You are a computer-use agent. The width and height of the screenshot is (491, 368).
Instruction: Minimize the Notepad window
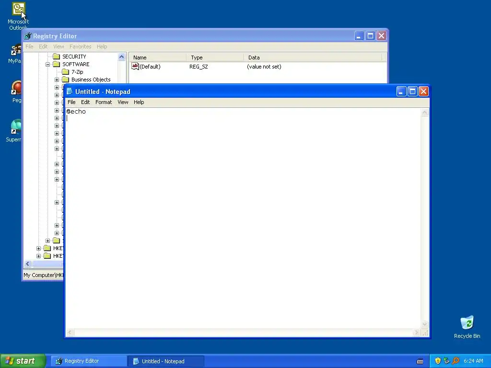click(401, 92)
